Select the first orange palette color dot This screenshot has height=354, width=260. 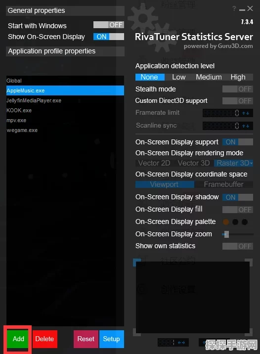226,222
